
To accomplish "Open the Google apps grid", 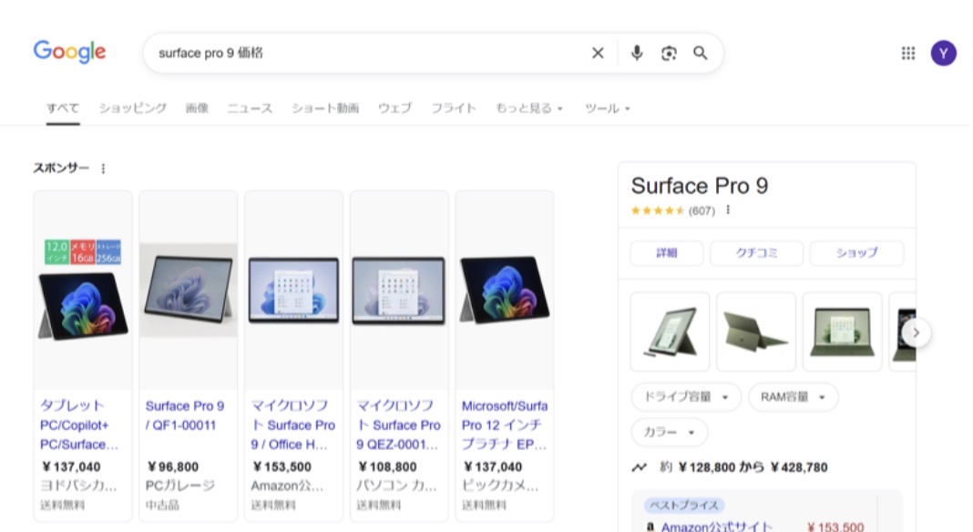I will (907, 53).
